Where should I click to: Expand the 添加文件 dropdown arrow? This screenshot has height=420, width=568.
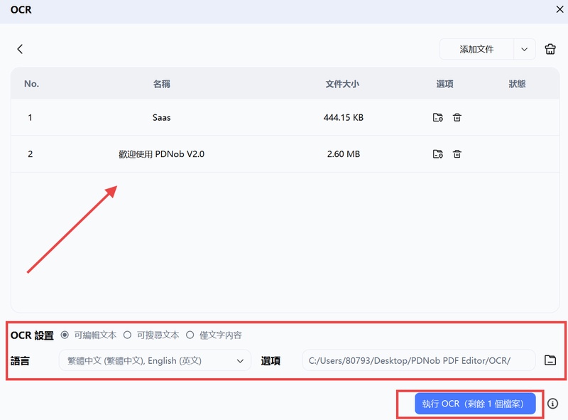(x=524, y=49)
